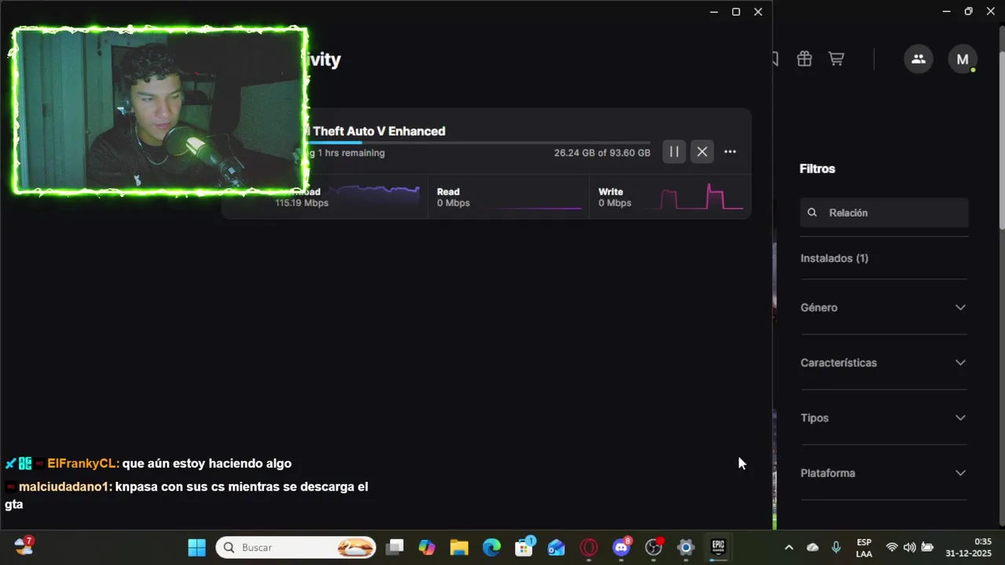Click the microphone tray icon
Viewport: 1005px width, 565px height.
click(x=836, y=547)
